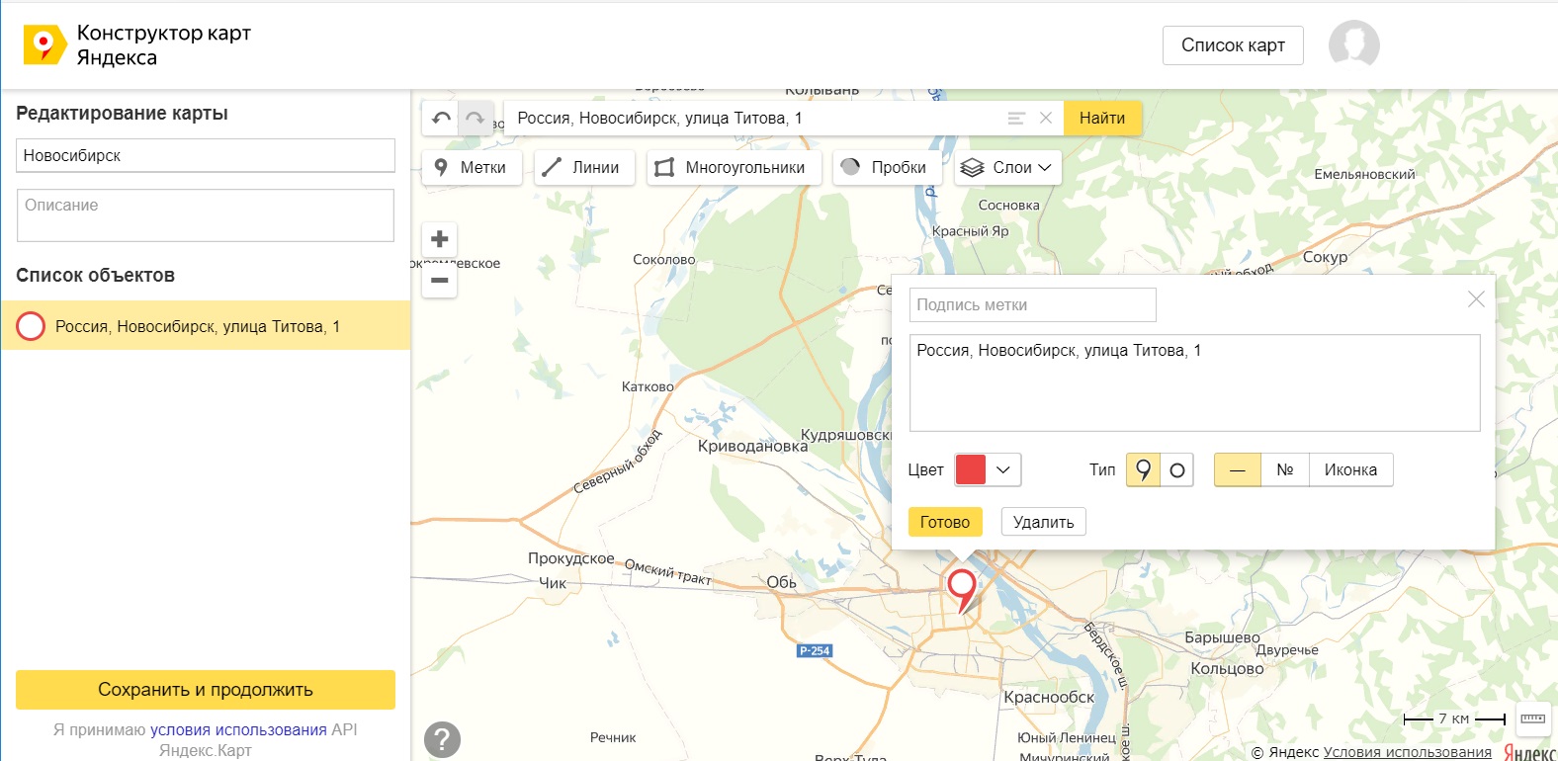
Task: Click the Р-254 road shield
Action: pyautogui.click(x=815, y=650)
